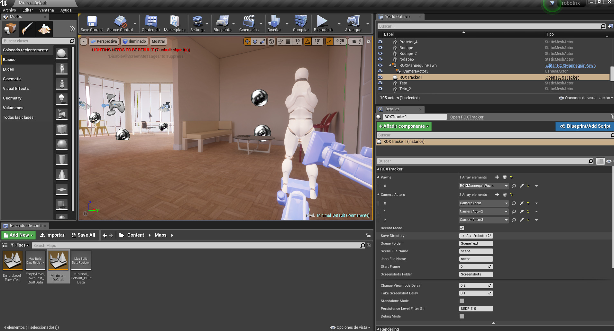Click the Editar ROXMannequinPawn link

[x=570, y=65]
